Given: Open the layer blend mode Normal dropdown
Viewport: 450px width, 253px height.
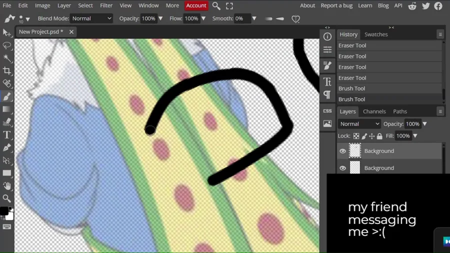Looking at the screenshot, I should (x=359, y=124).
